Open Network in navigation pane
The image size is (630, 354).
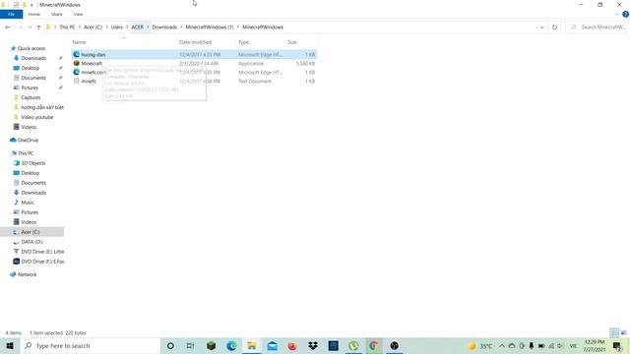point(27,274)
